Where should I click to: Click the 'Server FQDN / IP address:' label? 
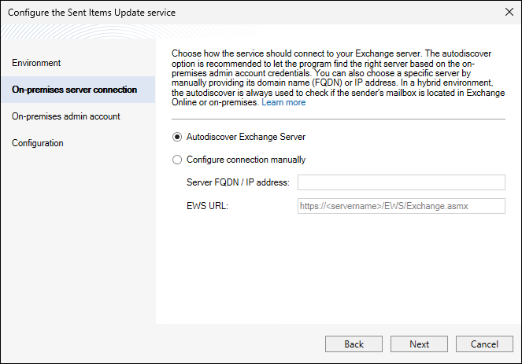point(238,183)
